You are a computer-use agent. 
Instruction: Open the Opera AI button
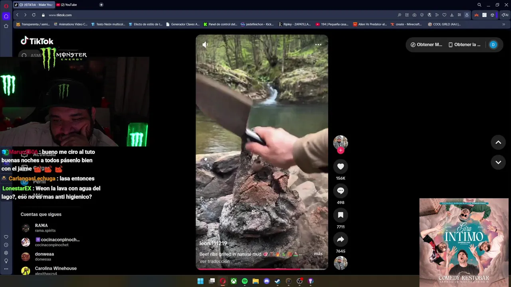coord(505,15)
